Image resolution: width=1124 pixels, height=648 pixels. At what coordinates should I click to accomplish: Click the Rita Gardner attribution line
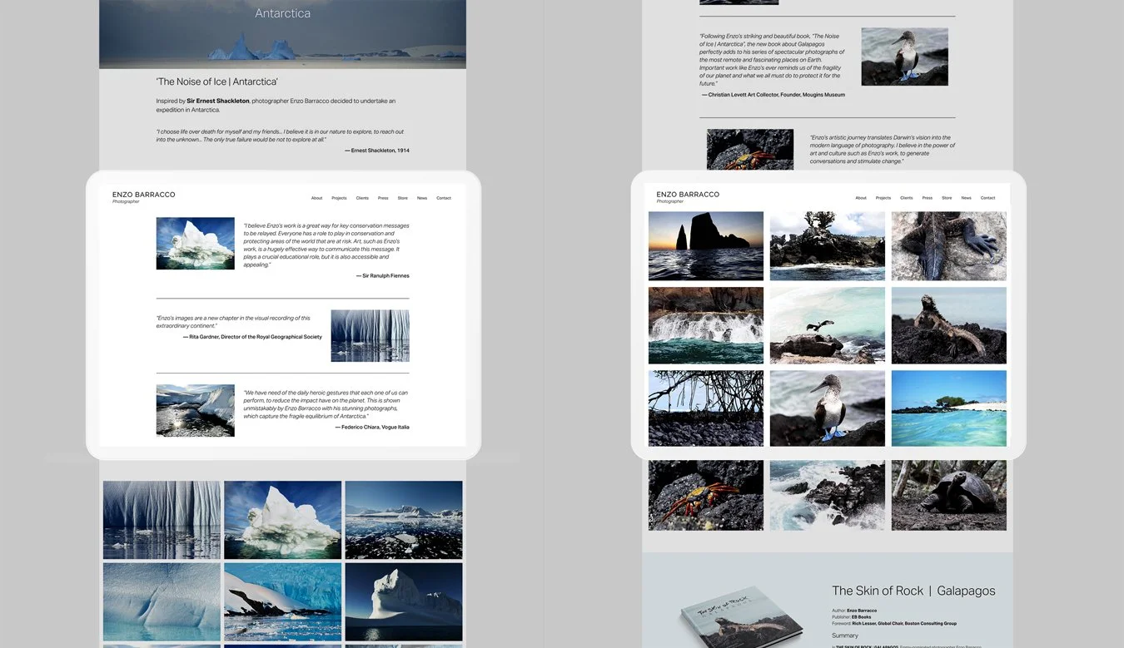252,337
